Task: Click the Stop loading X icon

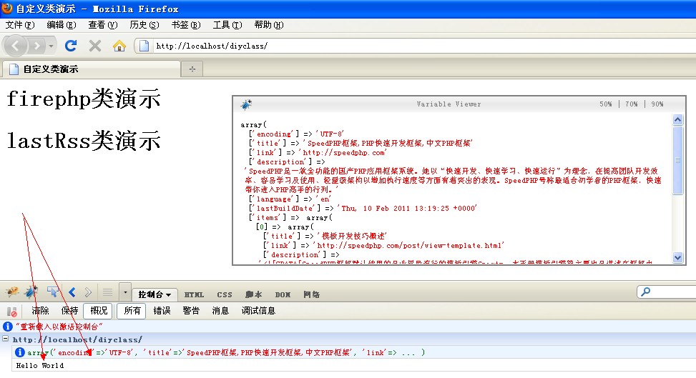Action: pyautogui.click(x=95, y=46)
